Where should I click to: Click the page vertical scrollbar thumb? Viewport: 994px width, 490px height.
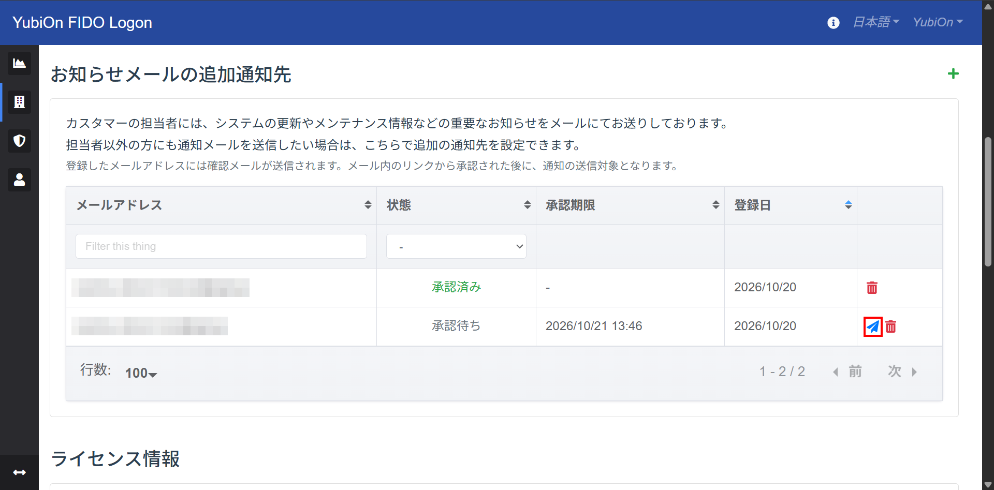(x=988, y=202)
